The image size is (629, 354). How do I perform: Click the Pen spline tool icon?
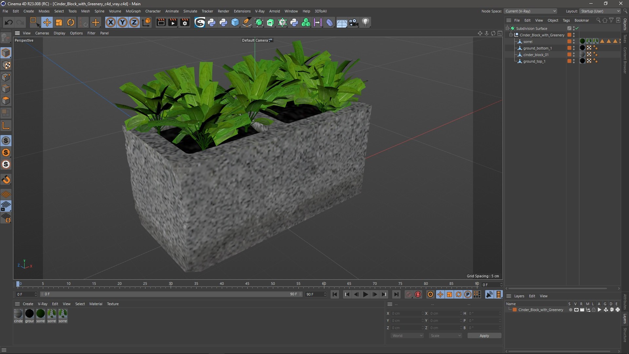coord(247,22)
